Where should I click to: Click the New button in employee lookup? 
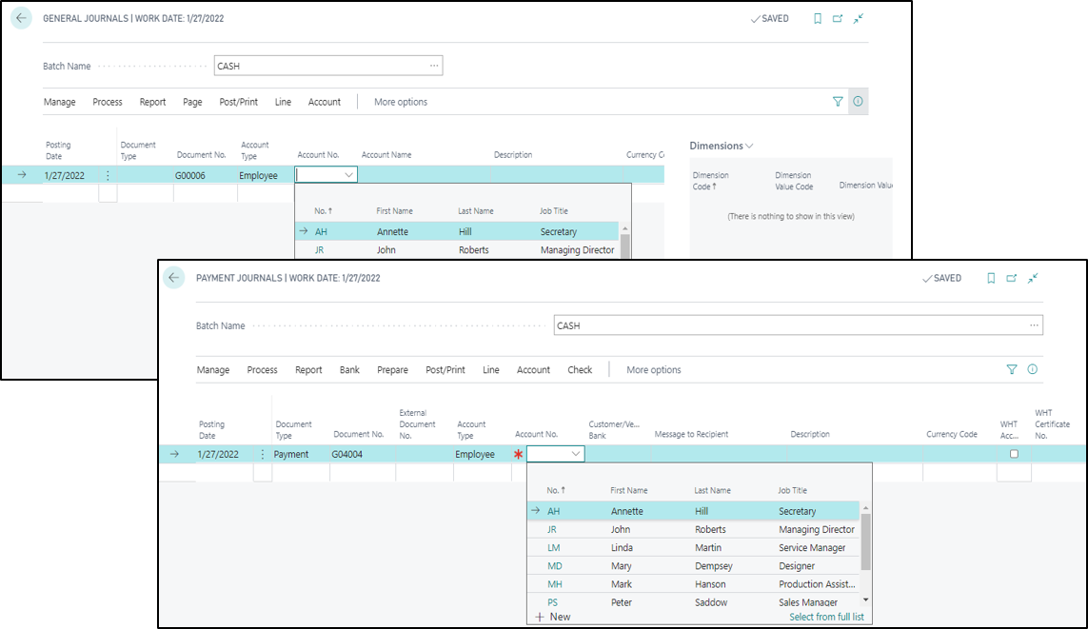click(x=553, y=617)
